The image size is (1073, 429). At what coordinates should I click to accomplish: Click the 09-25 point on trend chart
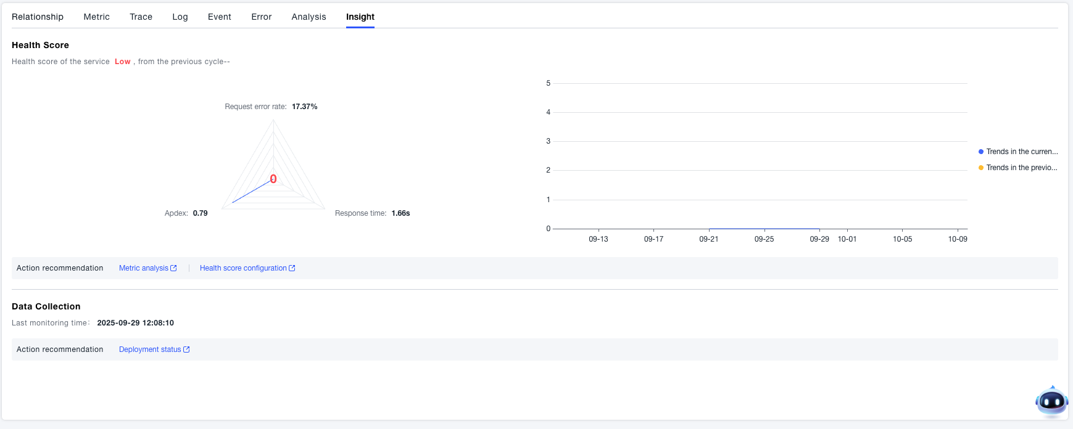764,229
